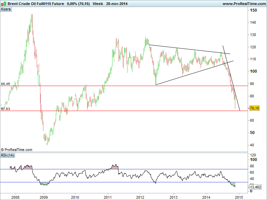
Task: Select the Week timeframe label
Action: (98, 3)
